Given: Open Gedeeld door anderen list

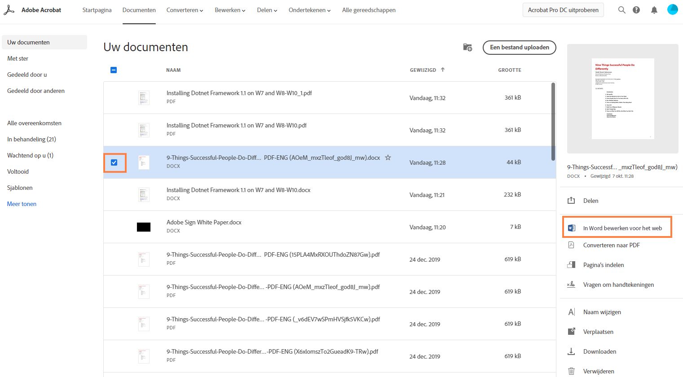Looking at the screenshot, I should 36,91.
